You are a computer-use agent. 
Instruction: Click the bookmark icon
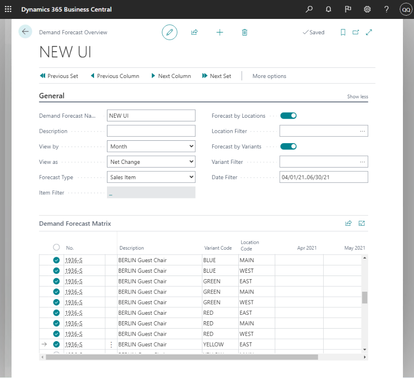tap(343, 32)
